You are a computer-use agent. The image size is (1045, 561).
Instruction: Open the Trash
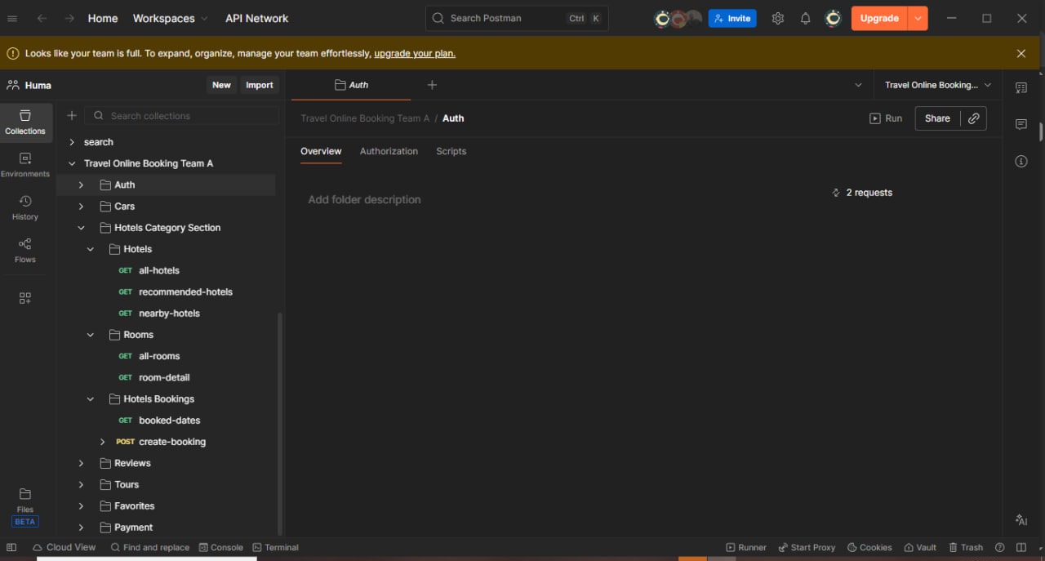pyautogui.click(x=966, y=547)
